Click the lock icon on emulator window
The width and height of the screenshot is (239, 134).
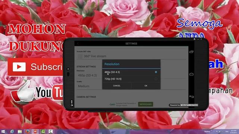195,39
